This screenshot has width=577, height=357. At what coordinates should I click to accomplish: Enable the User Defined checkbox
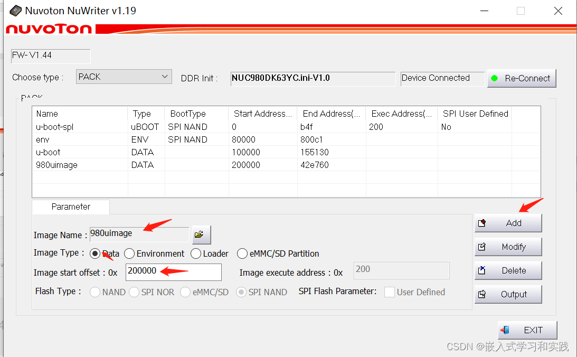[390, 292]
